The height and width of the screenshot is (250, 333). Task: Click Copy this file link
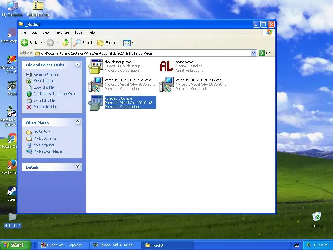(44, 87)
